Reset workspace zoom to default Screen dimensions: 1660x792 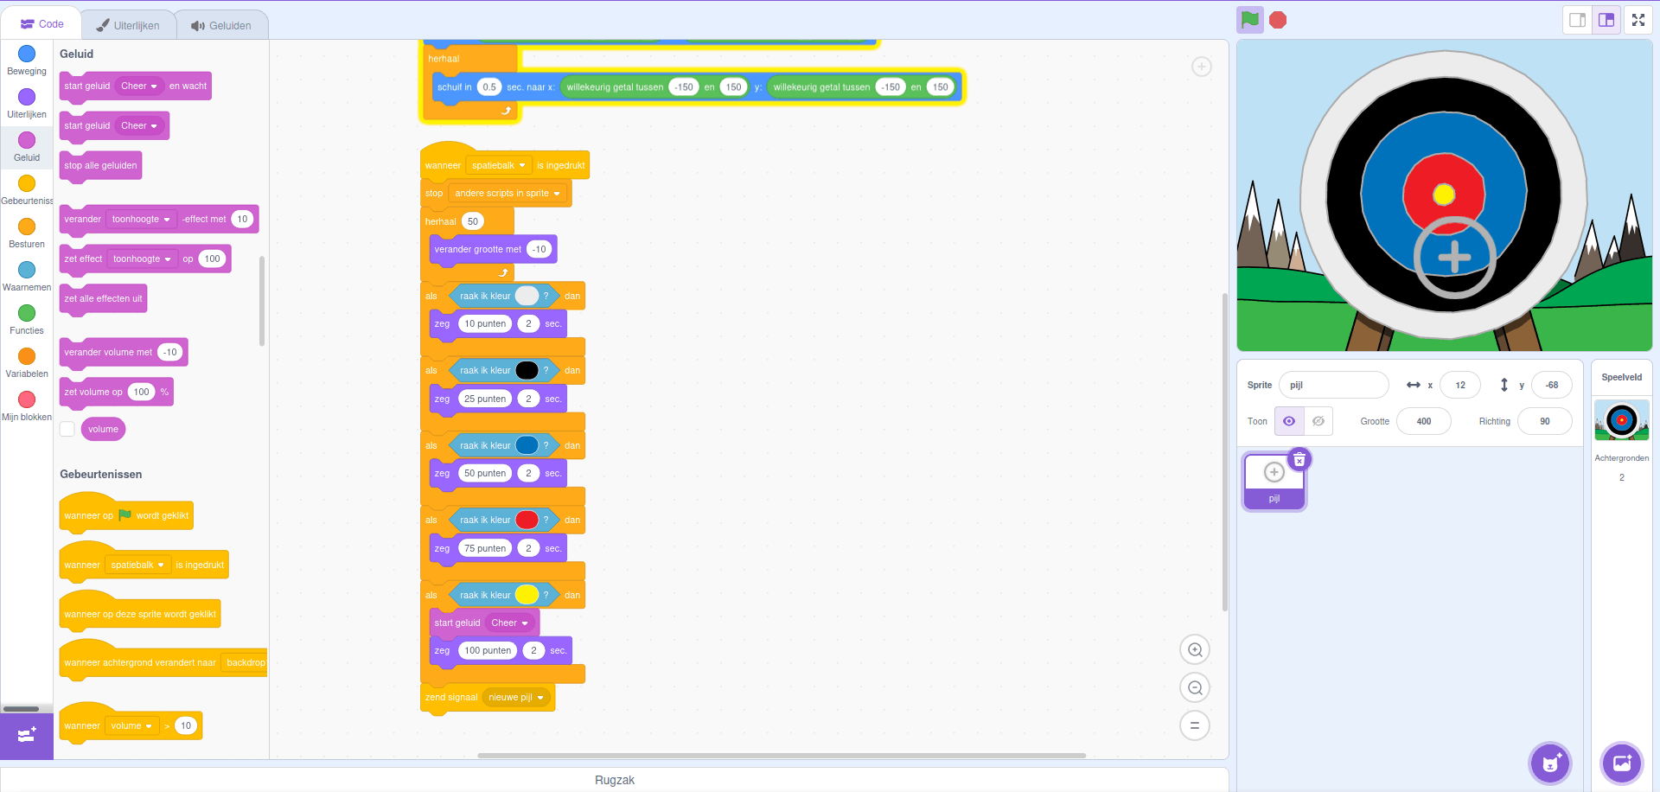click(x=1195, y=725)
